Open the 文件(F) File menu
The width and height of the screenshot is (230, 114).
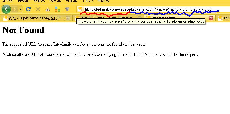(x=7, y=1)
